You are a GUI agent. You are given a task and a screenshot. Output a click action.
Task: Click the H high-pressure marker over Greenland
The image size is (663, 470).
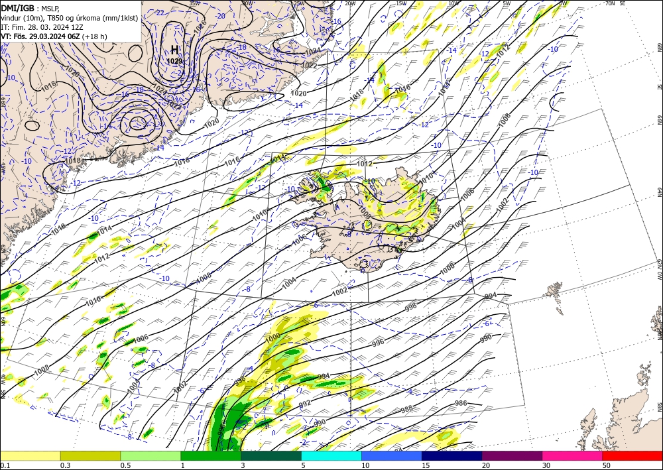(174, 50)
